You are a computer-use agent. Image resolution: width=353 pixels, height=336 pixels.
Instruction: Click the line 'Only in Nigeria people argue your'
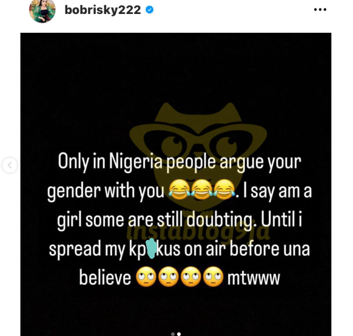(180, 162)
